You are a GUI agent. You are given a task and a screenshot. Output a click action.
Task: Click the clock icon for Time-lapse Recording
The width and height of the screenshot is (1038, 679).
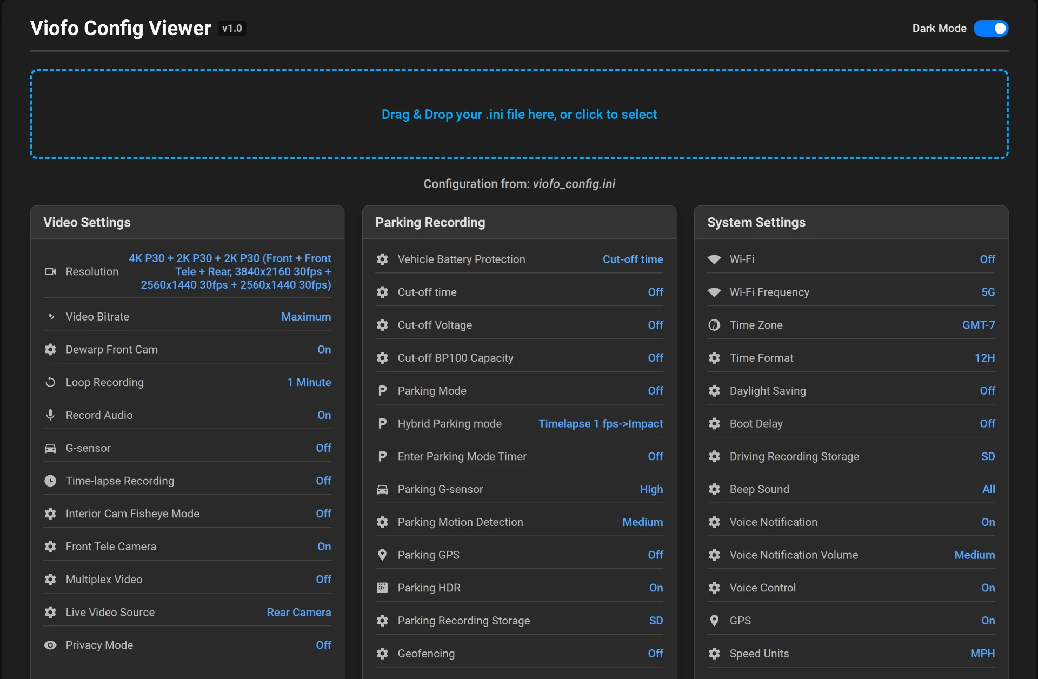[50, 481]
